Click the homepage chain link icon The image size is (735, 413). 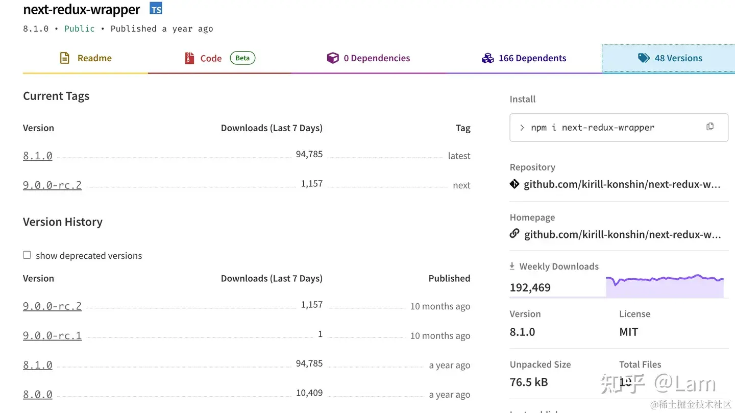[514, 234]
